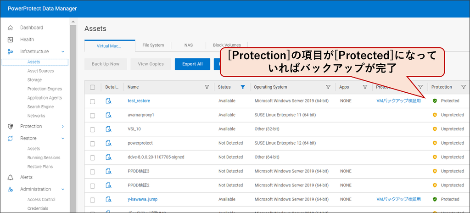Image resolution: width=470 pixels, height=213 pixels.
Task: Switch to the Block Volumes tab
Action: (227, 45)
